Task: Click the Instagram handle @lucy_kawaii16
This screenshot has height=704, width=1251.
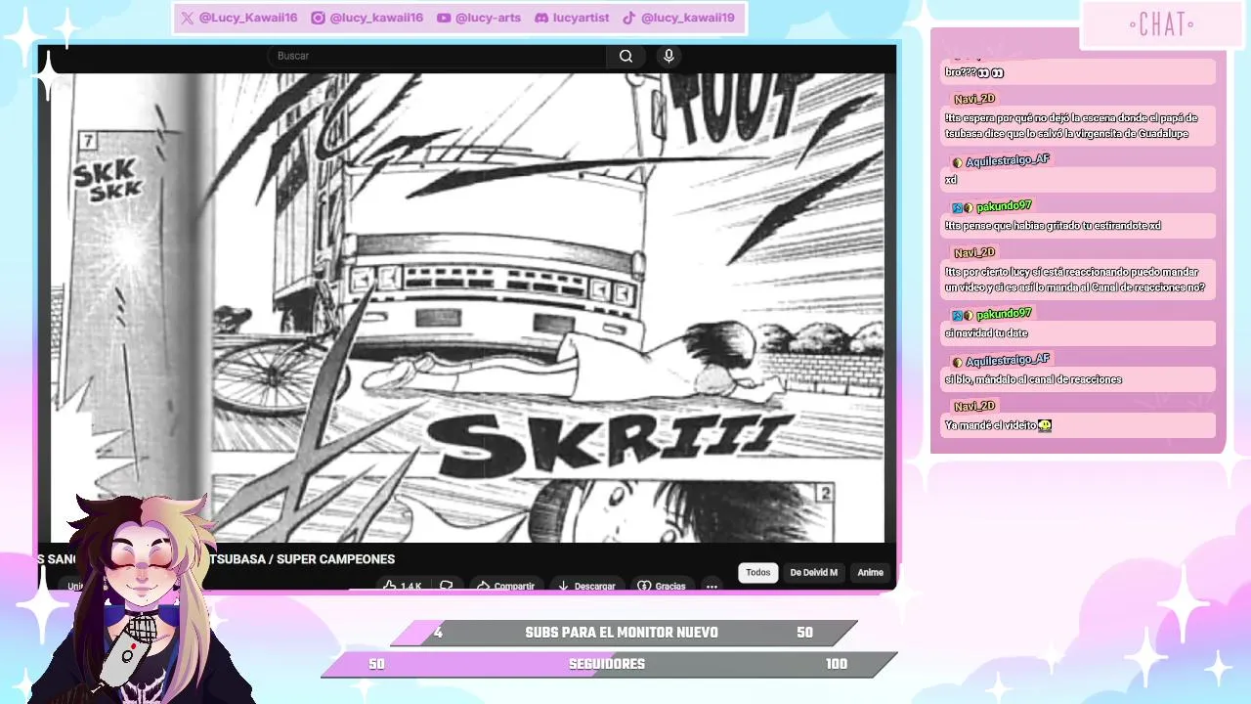Action: pos(376,18)
